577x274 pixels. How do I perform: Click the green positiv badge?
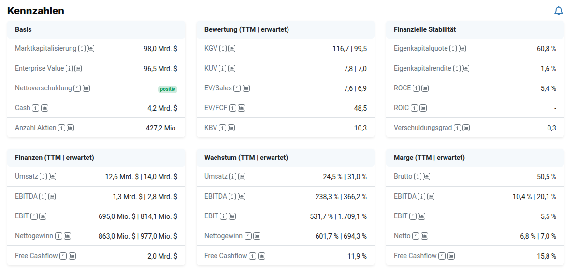point(167,89)
